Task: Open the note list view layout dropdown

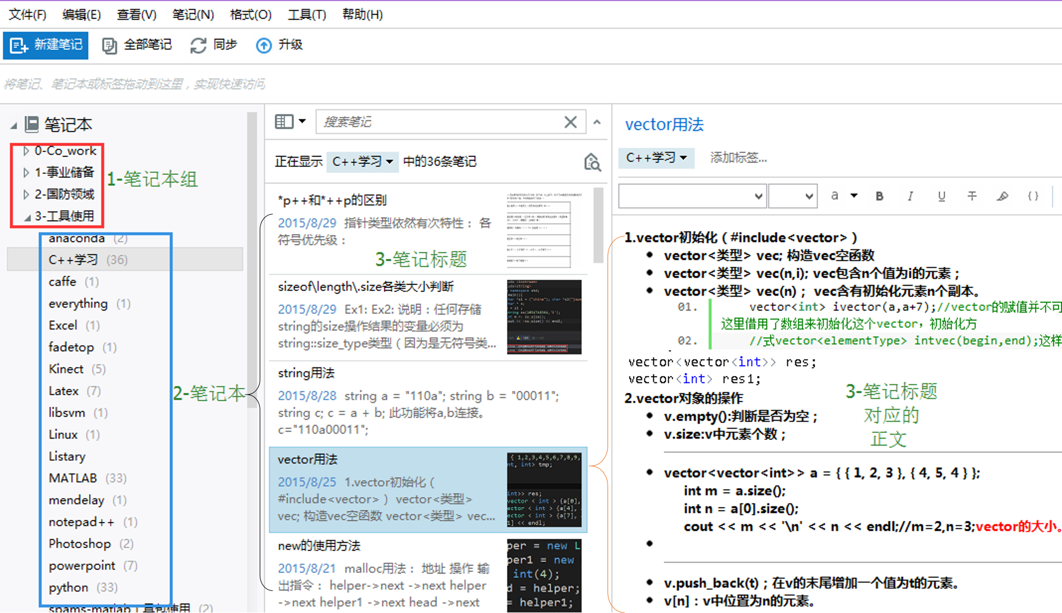Action: [290, 122]
